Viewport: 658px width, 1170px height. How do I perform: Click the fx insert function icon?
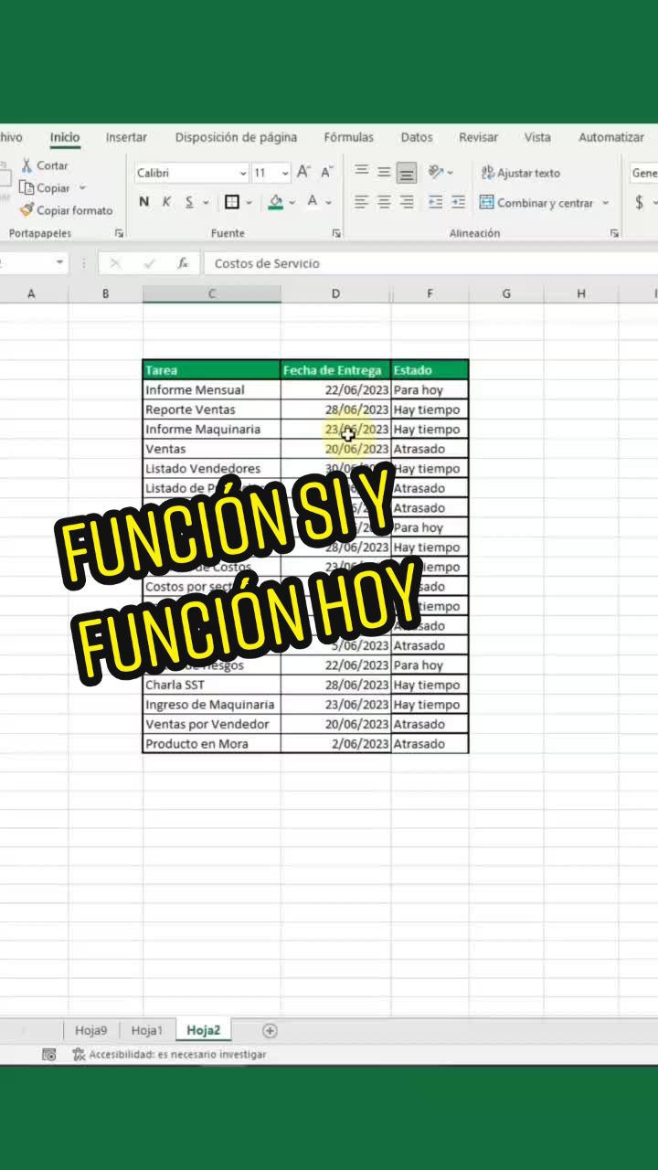pos(183,263)
